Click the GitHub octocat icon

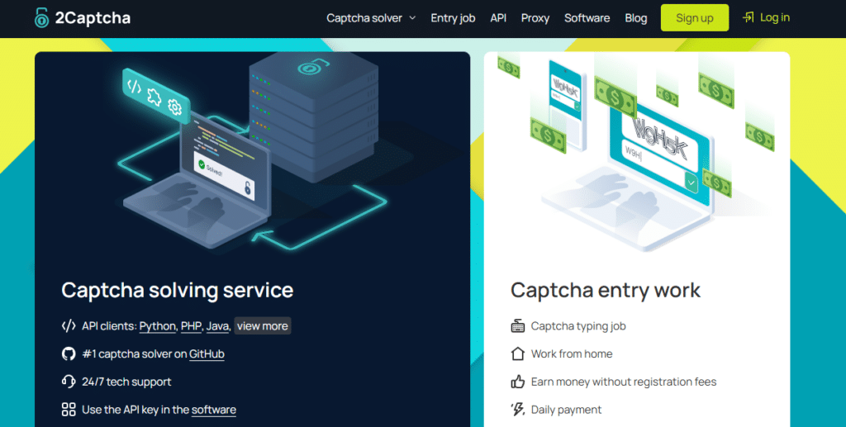[69, 353]
